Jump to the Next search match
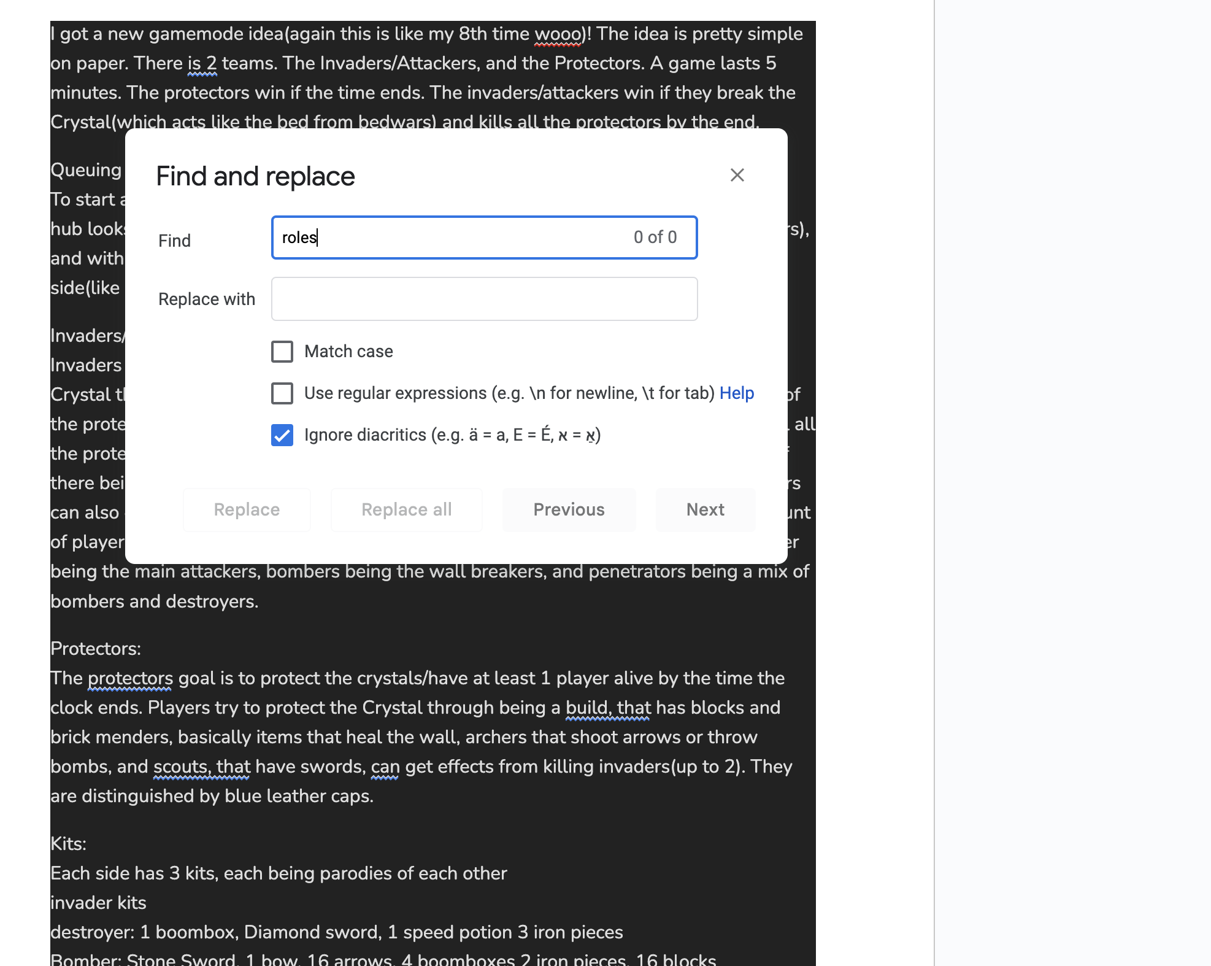 point(705,509)
